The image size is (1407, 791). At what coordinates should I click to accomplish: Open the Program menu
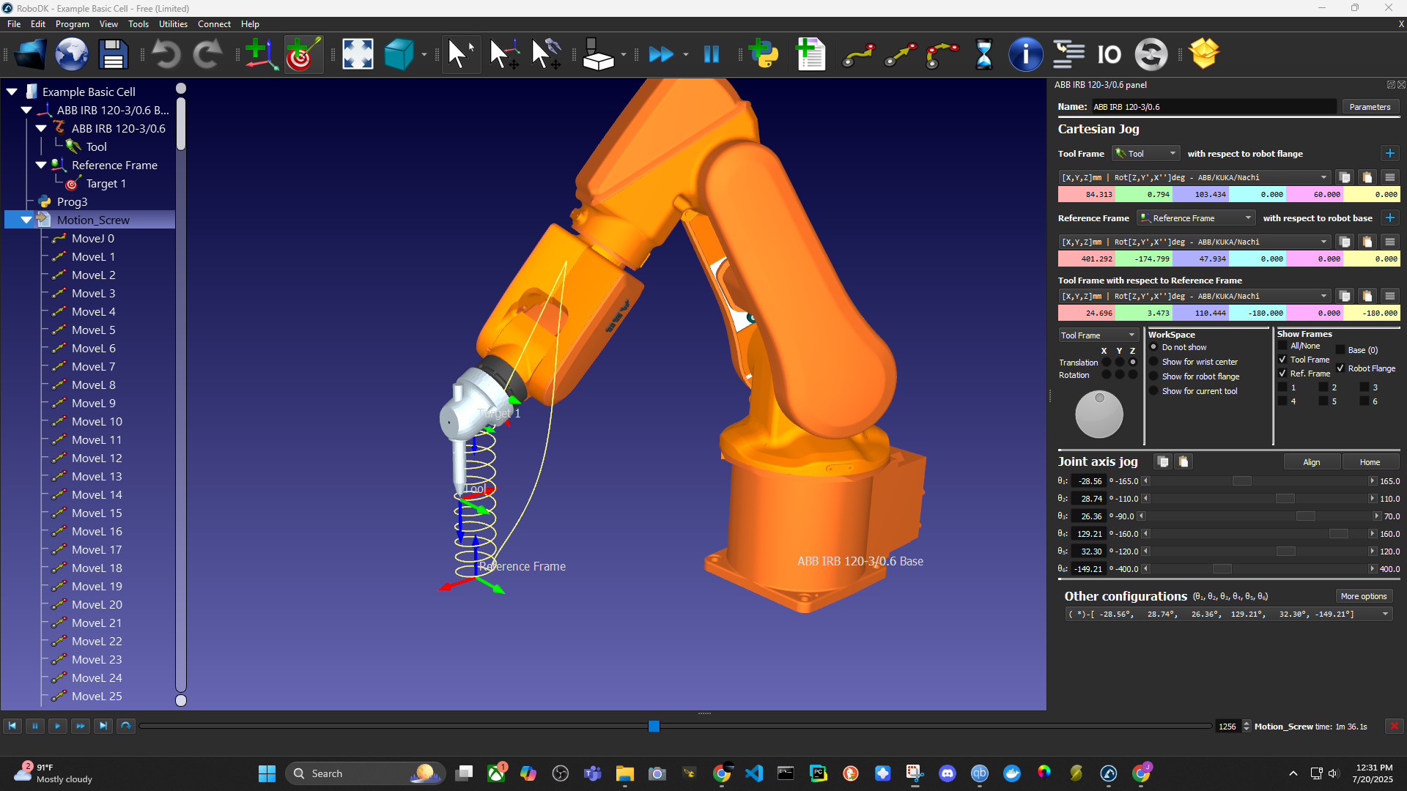72,23
